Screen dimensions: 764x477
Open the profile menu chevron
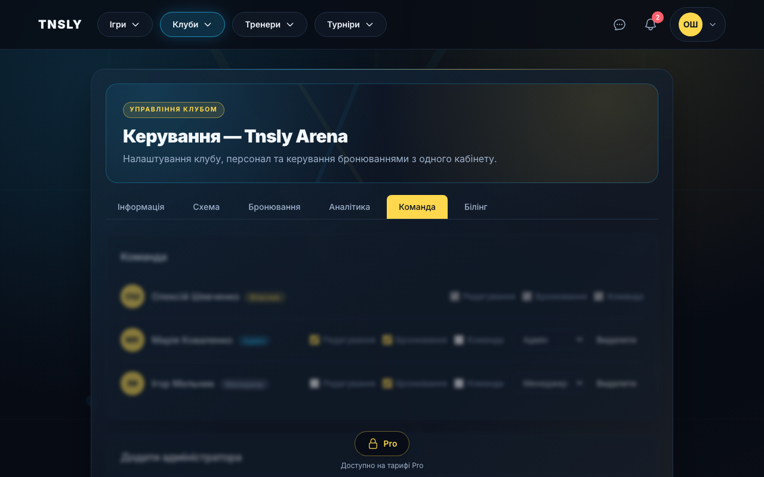coord(713,24)
